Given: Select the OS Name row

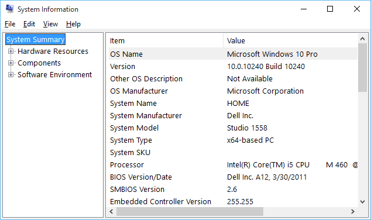Looking at the screenshot, I should 233,54.
